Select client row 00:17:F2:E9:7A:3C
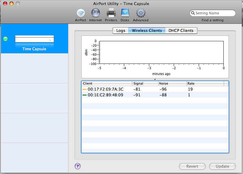The height and width of the screenshot is (174, 243). pyautogui.click(x=155, y=89)
